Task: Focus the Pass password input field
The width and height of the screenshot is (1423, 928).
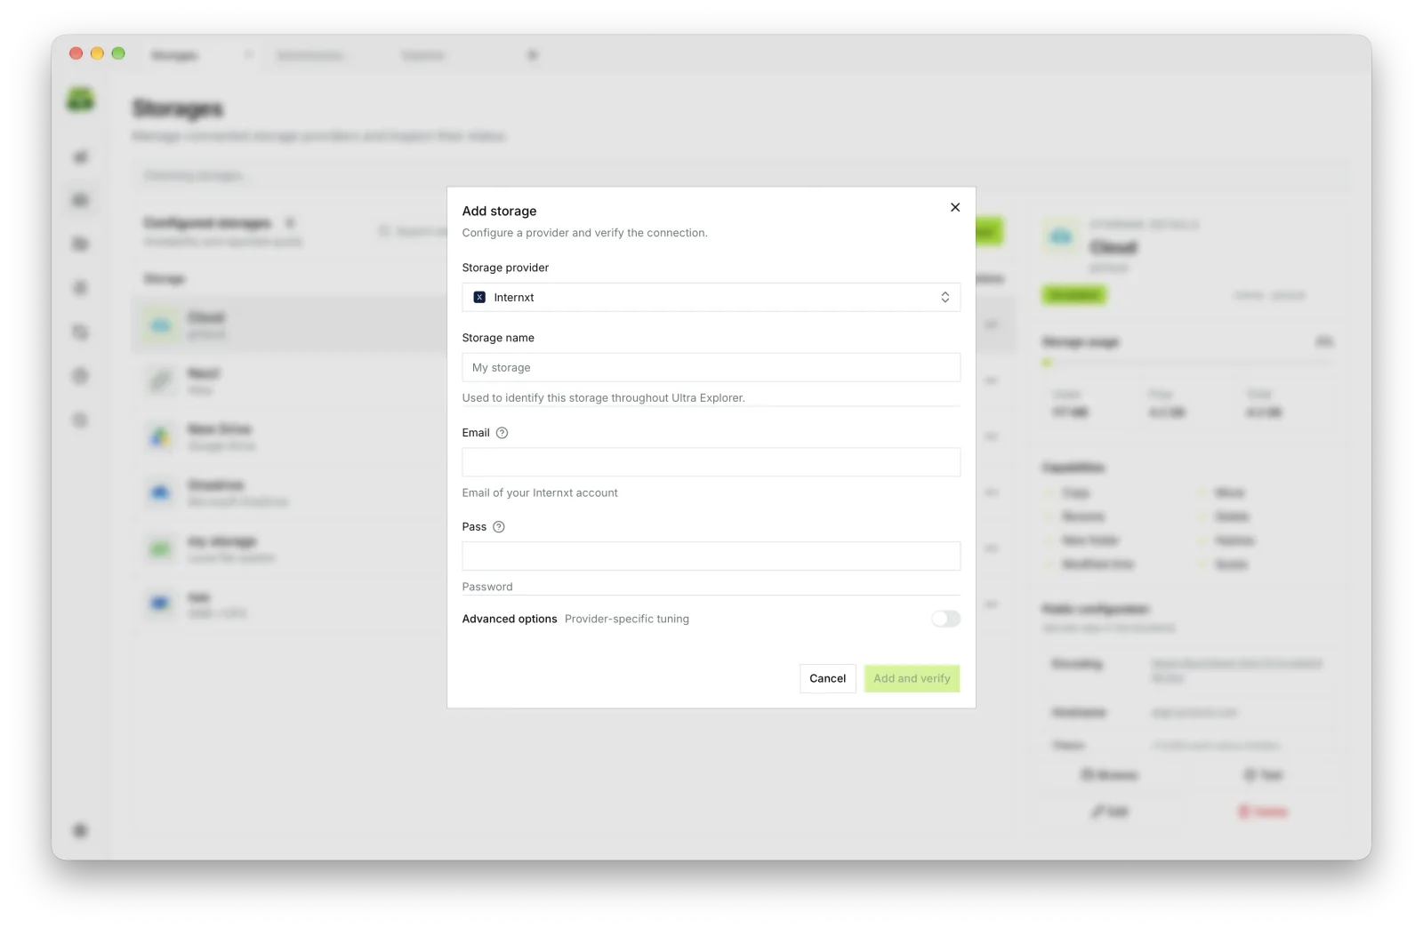Action: [711, 556]
